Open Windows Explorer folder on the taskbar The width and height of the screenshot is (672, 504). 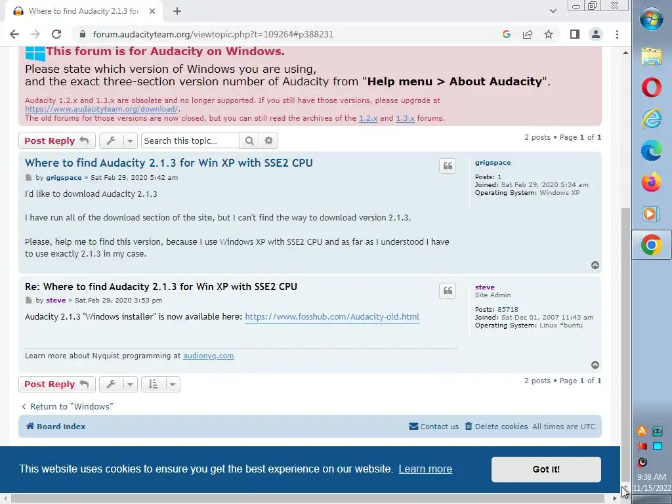pos(652,56)
